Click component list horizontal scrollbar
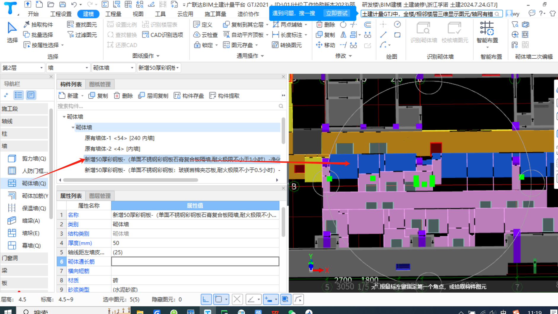Viewport: 558px width, 314px height. (x=131, y=180)
